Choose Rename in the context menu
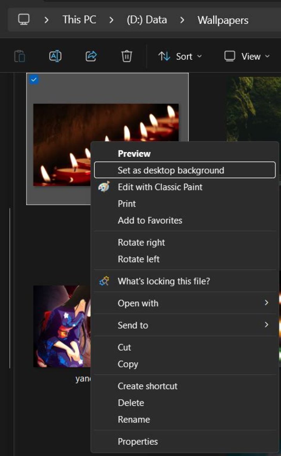This screenshot has width=281, height=456. point(185,419)
